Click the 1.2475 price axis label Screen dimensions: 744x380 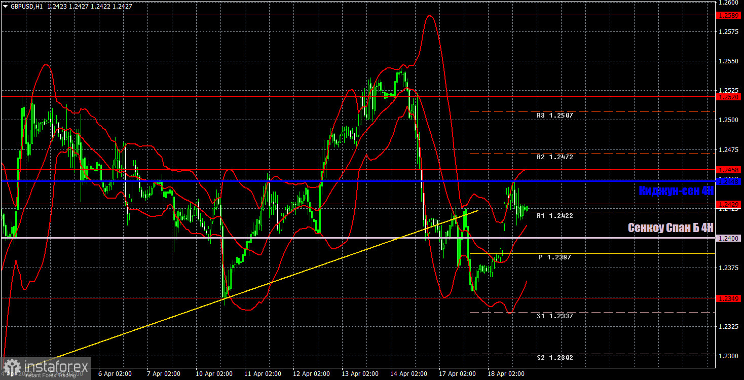tap(729, 149)
